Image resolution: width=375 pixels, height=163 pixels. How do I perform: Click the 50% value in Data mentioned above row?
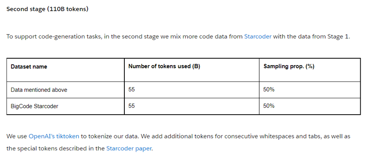[269, 89]
